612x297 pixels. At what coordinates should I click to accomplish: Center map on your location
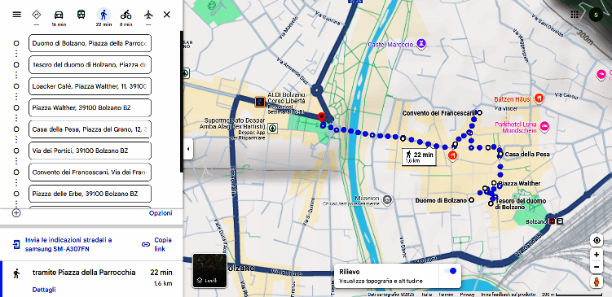tap(597, 241)
